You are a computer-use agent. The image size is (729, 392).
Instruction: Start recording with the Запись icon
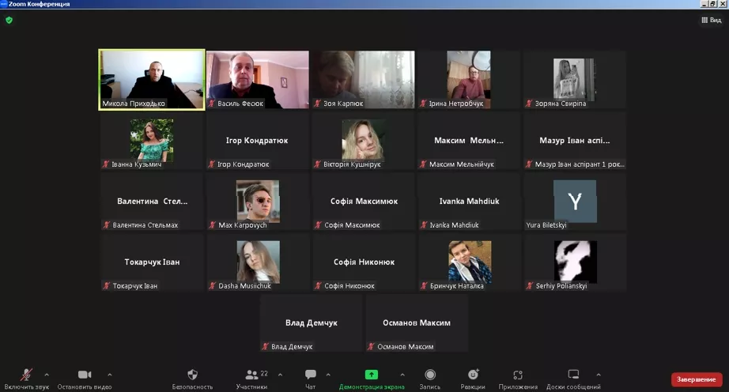pos(430,375)
